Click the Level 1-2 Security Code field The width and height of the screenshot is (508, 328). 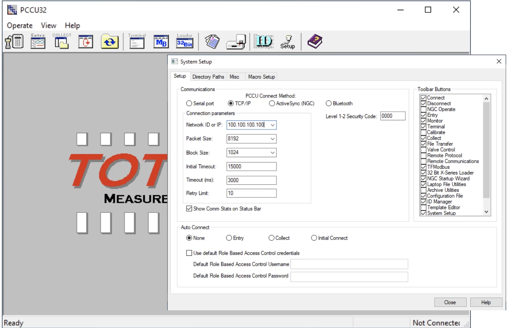[x=393, y=116]
